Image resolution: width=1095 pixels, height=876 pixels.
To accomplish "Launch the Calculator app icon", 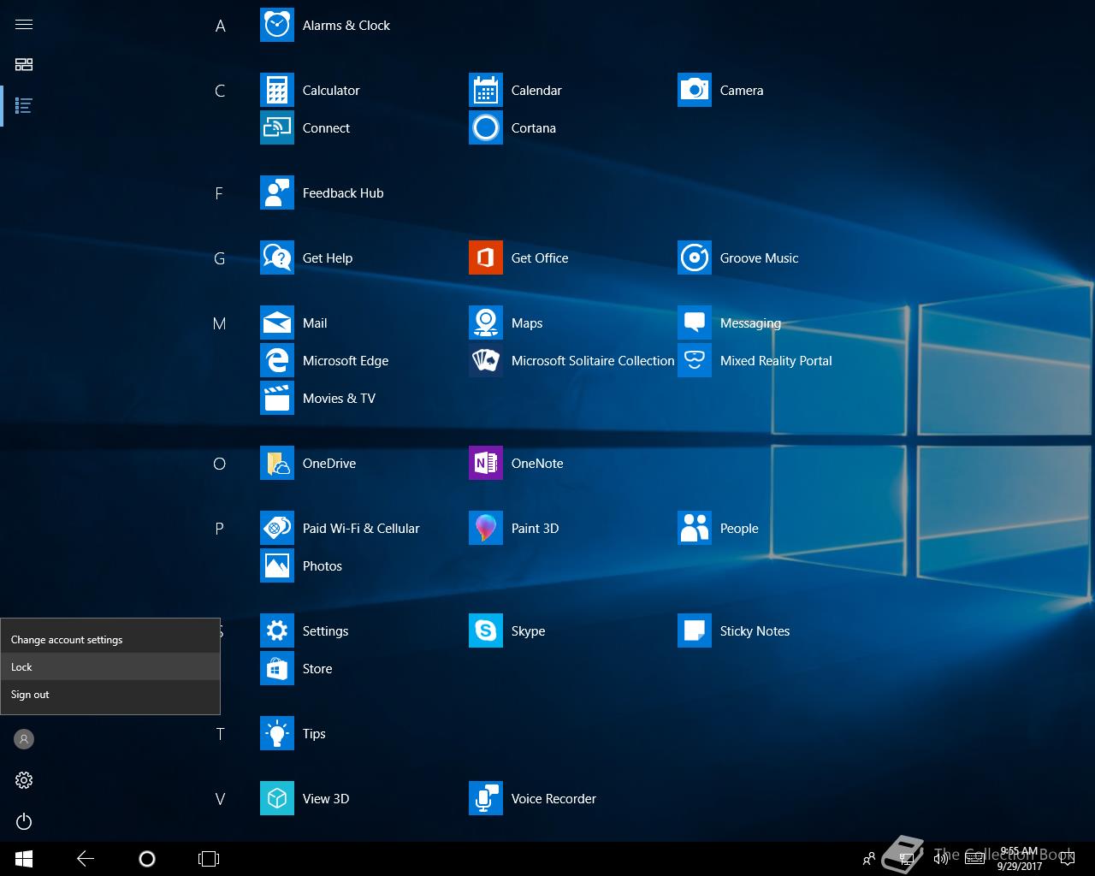I will coord(277,90).
